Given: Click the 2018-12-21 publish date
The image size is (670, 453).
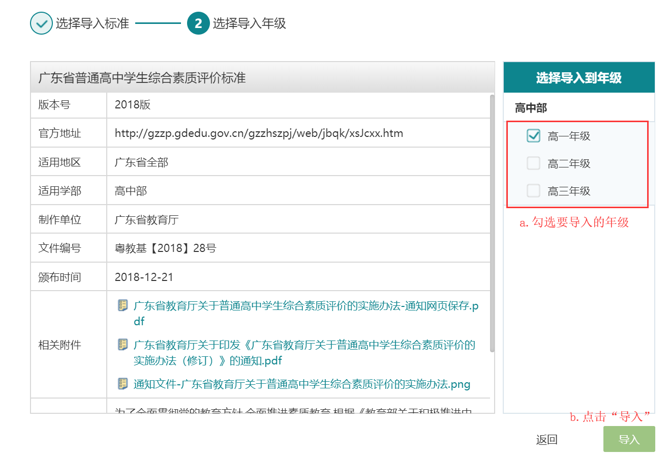Looking at the screenshot, I should (144, 277).
